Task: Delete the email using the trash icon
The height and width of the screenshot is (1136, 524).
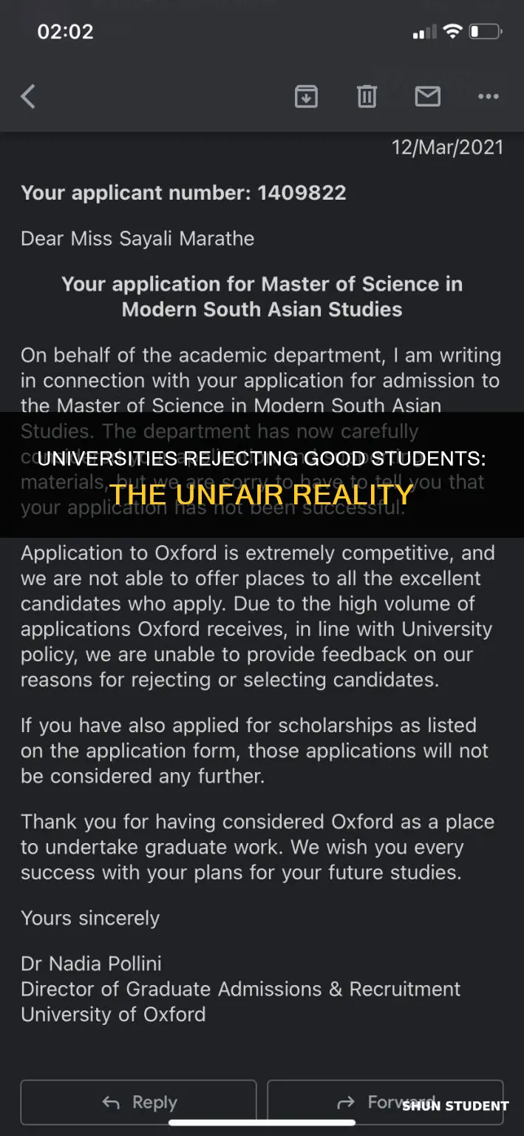Action: [x=367, y=96]
